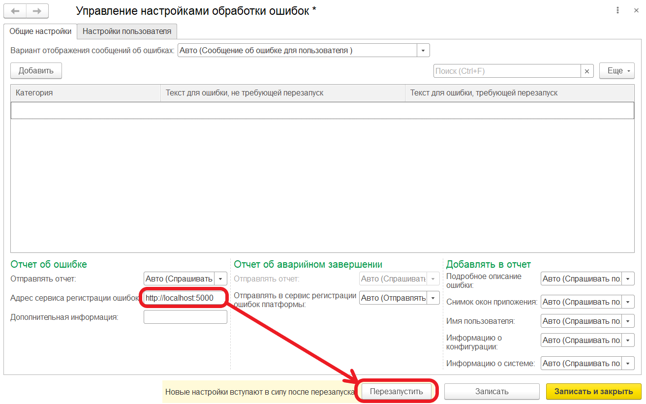Click the Категория column header
The width and height of the screenshot is (646, 404).
coord(86,93)
